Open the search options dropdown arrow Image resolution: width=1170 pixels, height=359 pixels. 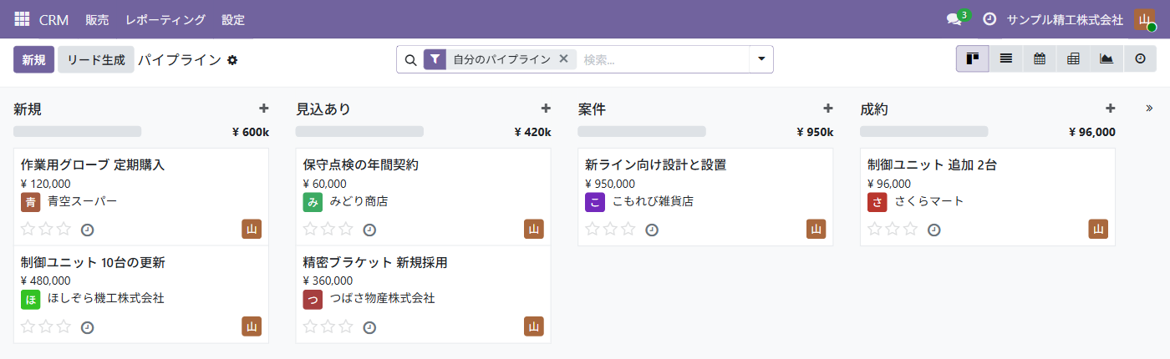click(760, 59)
